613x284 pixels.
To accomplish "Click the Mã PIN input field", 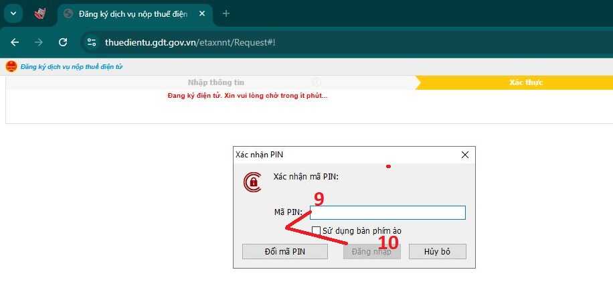I will pos(387,213).
